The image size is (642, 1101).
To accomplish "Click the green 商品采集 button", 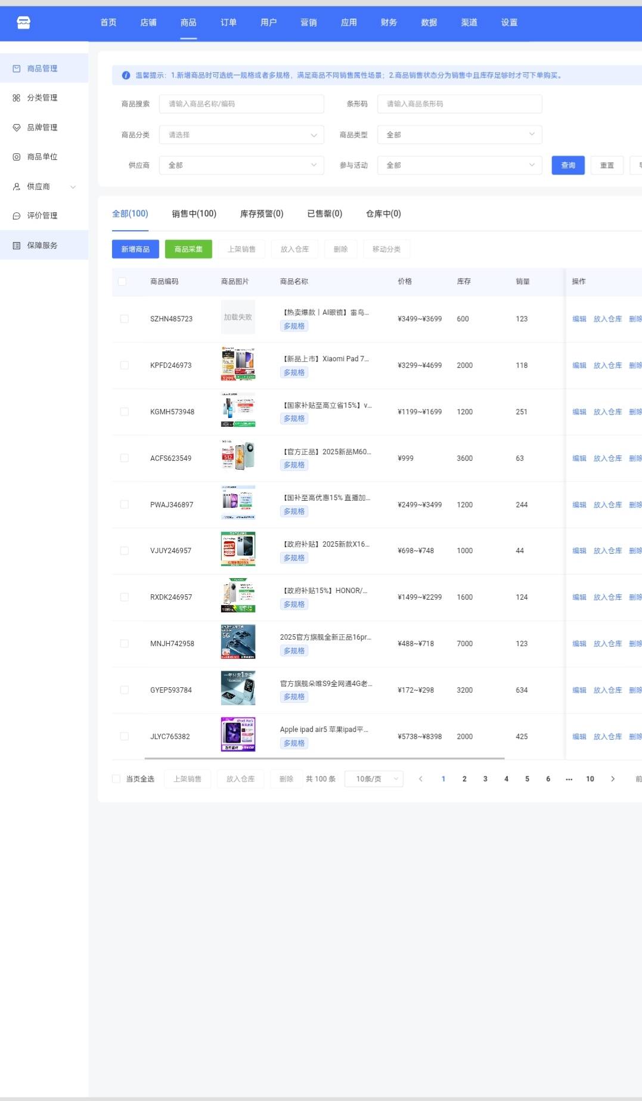I will [188, 249].
